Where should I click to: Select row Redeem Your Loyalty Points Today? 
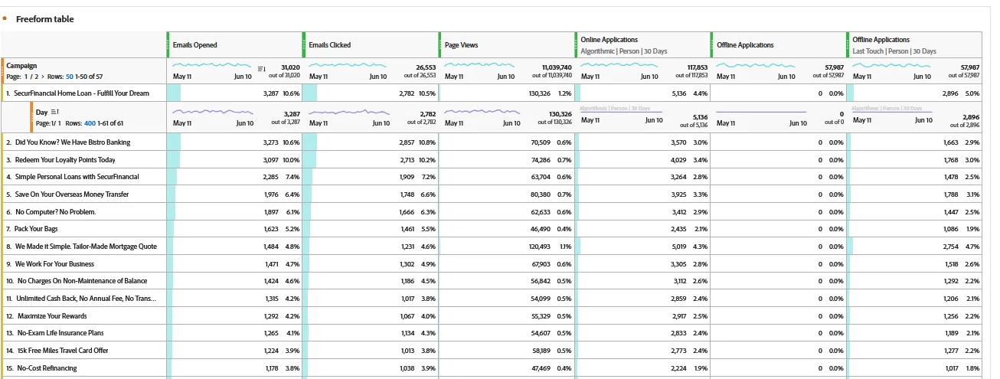point(85,159)
